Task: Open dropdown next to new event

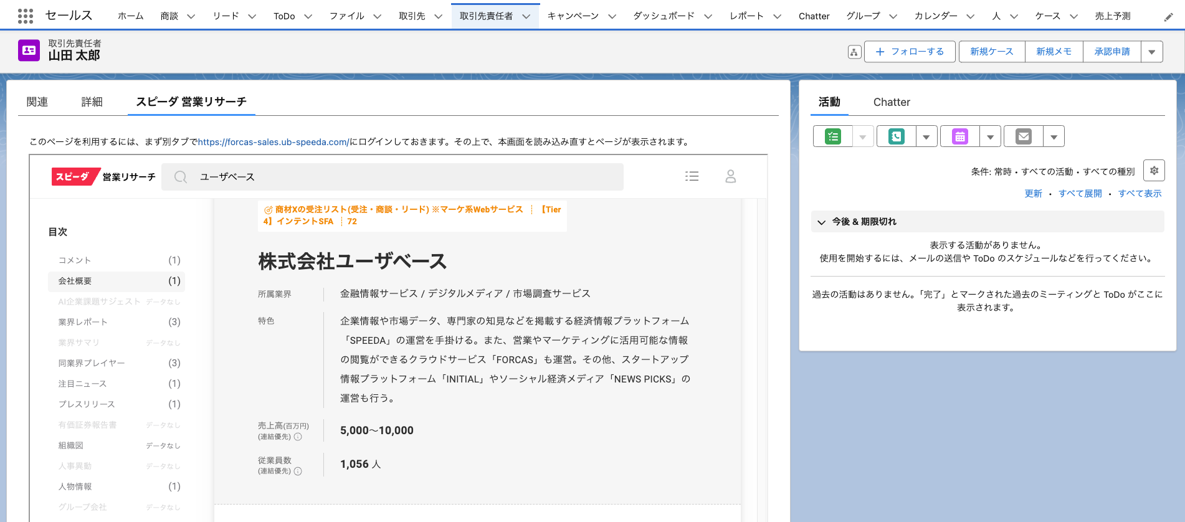Action: pos(990,136)
